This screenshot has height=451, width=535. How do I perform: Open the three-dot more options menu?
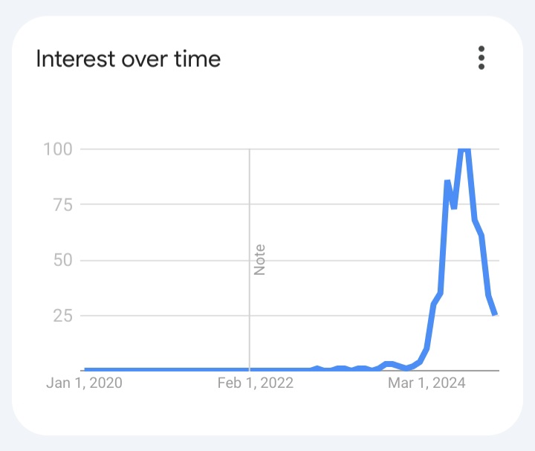click(481, 58)
